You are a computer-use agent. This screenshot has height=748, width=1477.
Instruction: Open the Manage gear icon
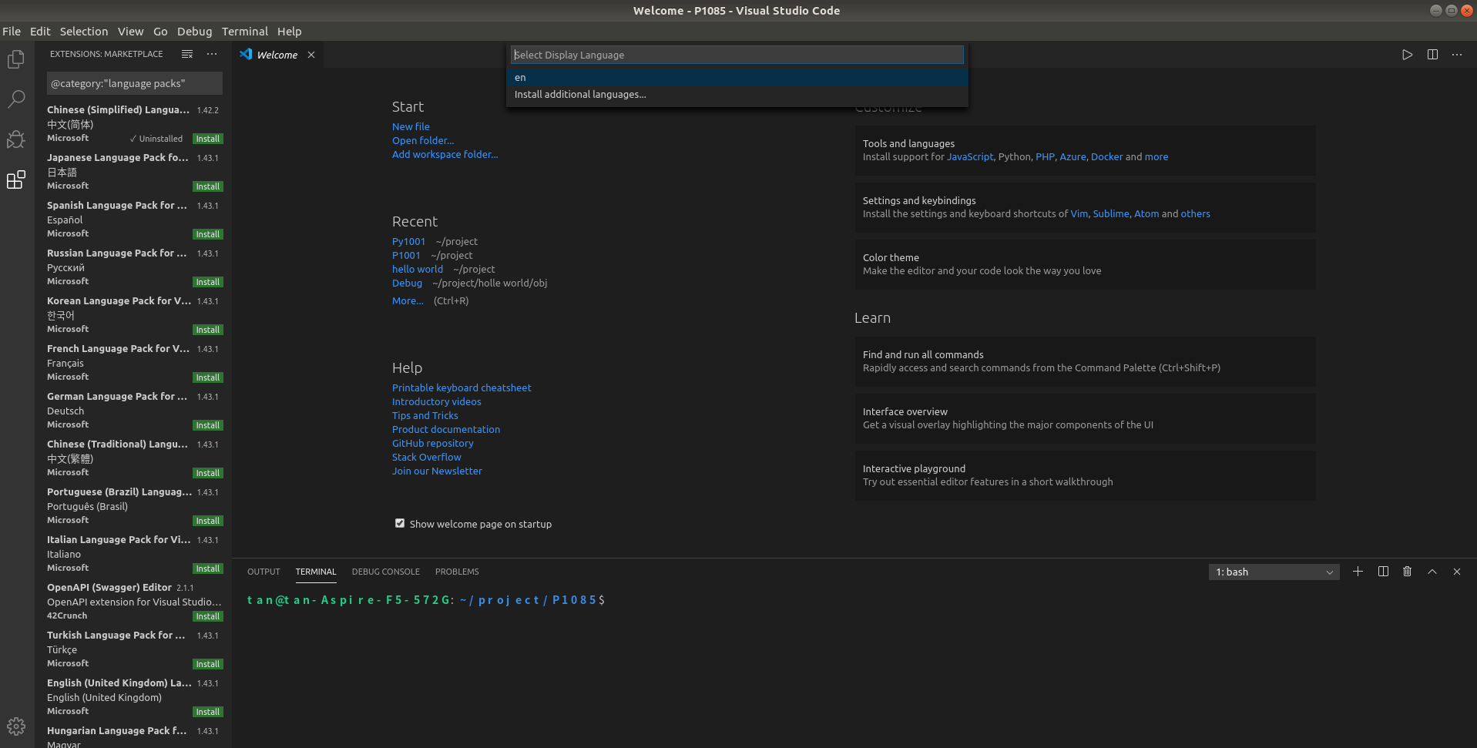(x=15, y=726)
